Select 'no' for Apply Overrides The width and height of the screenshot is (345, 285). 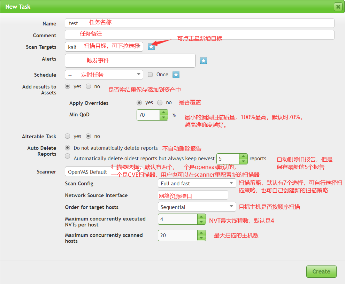(160, 103)
